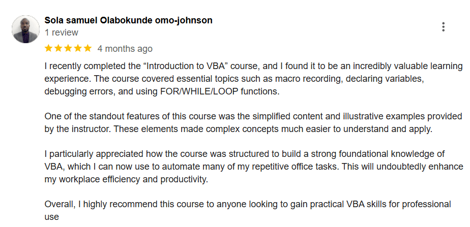This screenshot has width=470, height=227.
Task: Click the "4 months ago" timestamp
Action: click(x=125, y=49)
